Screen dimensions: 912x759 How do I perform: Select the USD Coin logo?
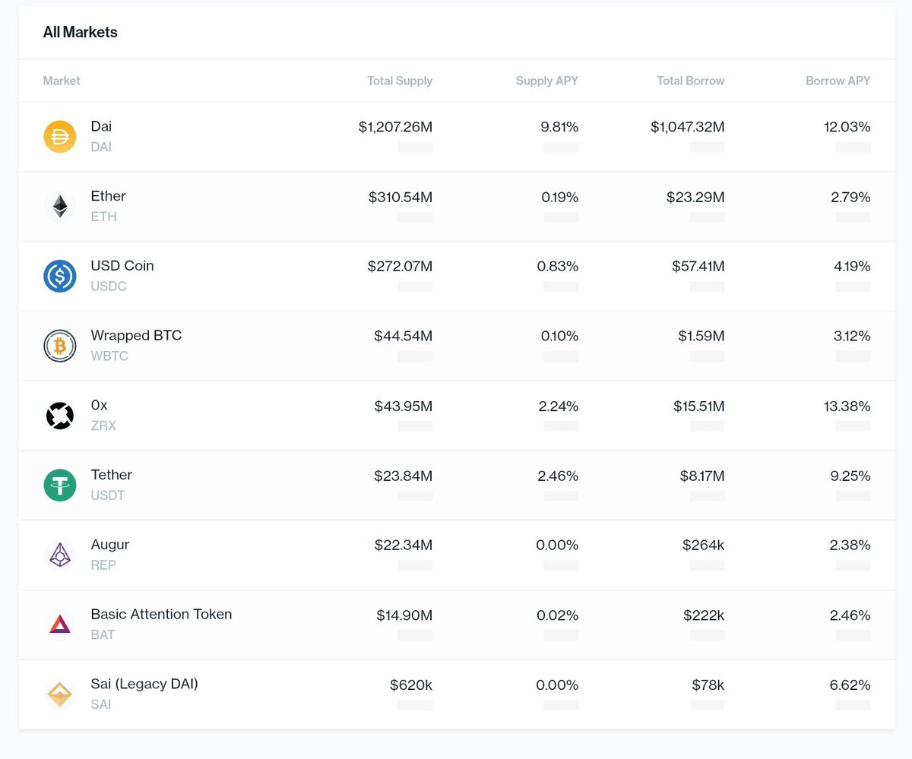(x=59, y=276)
